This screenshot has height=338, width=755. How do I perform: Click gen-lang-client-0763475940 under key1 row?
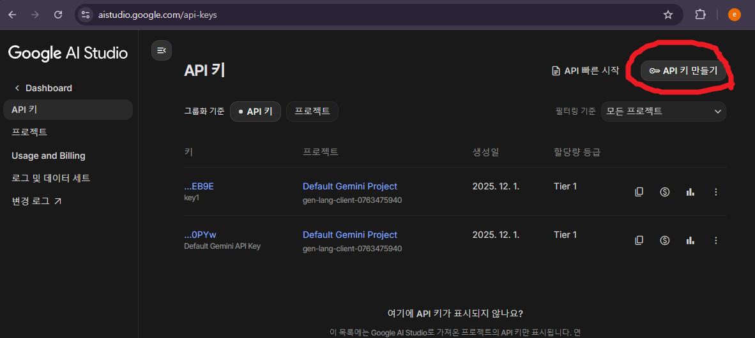(352, 200)
